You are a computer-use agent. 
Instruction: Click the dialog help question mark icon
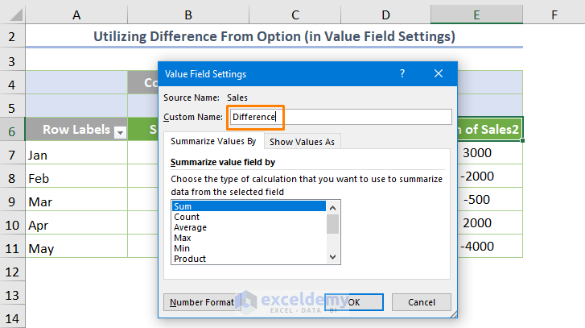[x=402, y=73]
